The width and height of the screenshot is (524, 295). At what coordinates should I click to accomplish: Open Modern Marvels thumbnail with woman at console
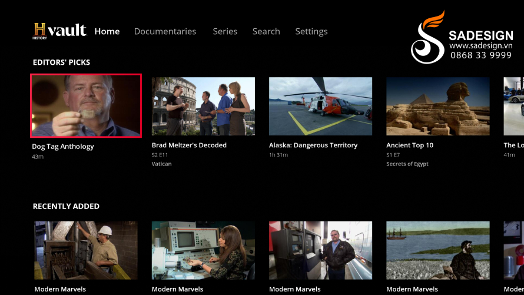click(x=203, y=250)
